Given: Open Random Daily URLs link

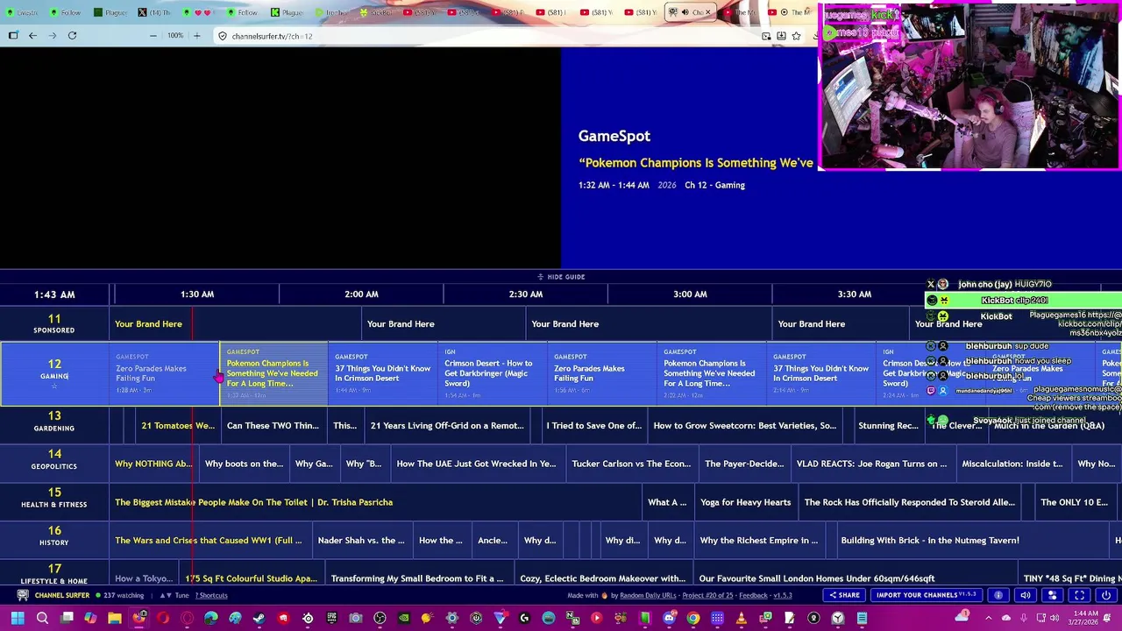Looking at the screenshot, I should [x=647, y=595].
